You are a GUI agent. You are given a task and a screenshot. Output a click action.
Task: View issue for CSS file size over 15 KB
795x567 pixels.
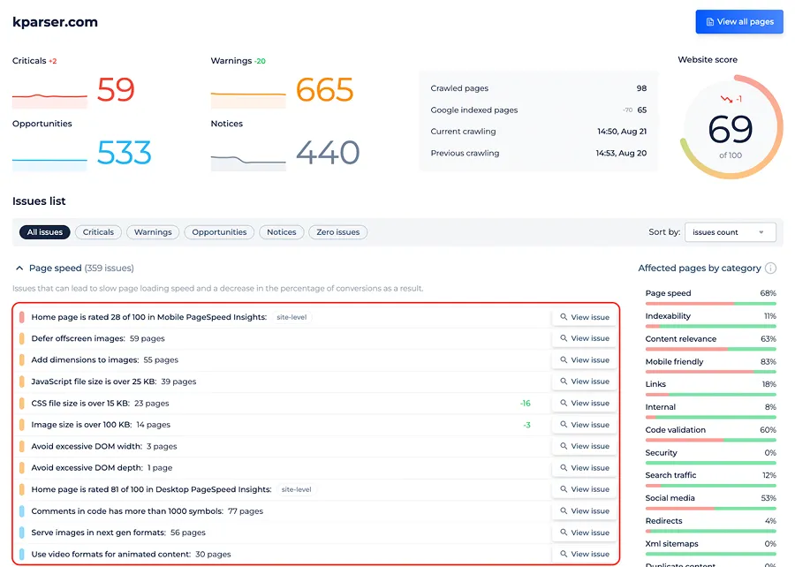pyautogui.click(x=585, y=404)
